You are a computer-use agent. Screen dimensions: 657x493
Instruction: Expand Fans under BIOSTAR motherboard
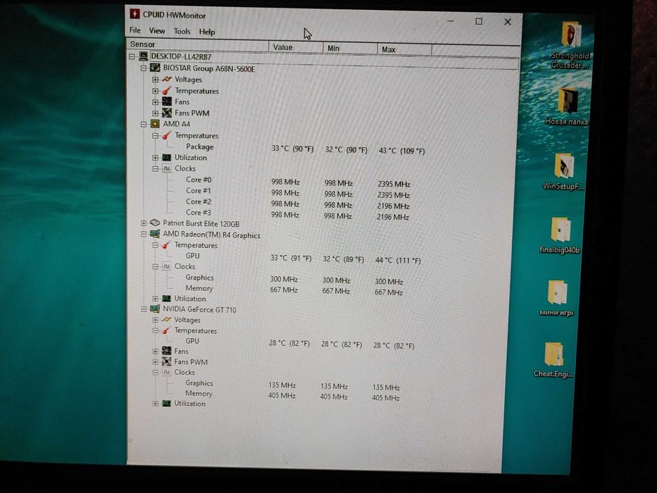pyautogui.click(x=156, y=101)
